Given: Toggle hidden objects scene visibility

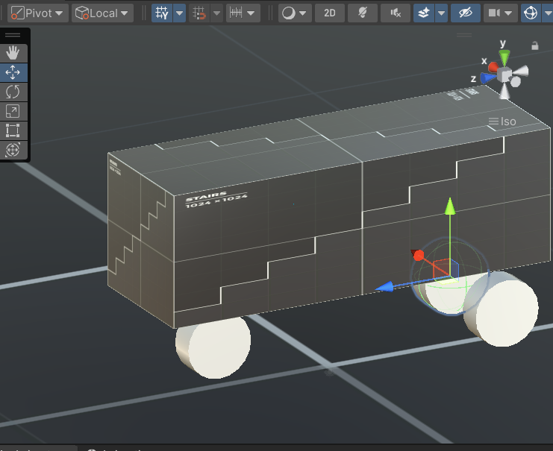Looking at the screenshot, I should click(x=465, y=13).
